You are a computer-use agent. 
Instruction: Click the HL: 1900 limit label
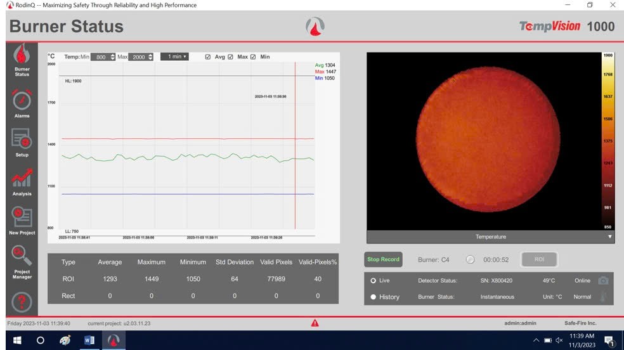pos(73,81)
